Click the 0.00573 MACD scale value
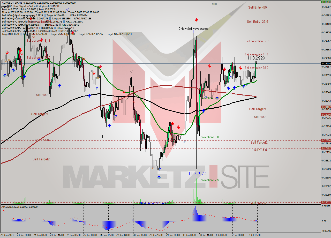The width and height of the screenshot is (331, 238). point(326,206)
